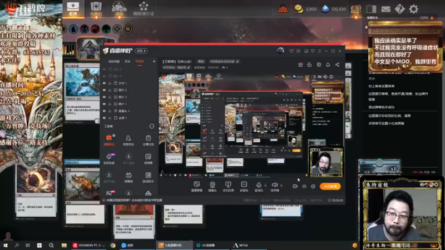Add camera source (摄像头)
Image resolution: width=445 pixels, height=250 pixels.
point(212,187)
